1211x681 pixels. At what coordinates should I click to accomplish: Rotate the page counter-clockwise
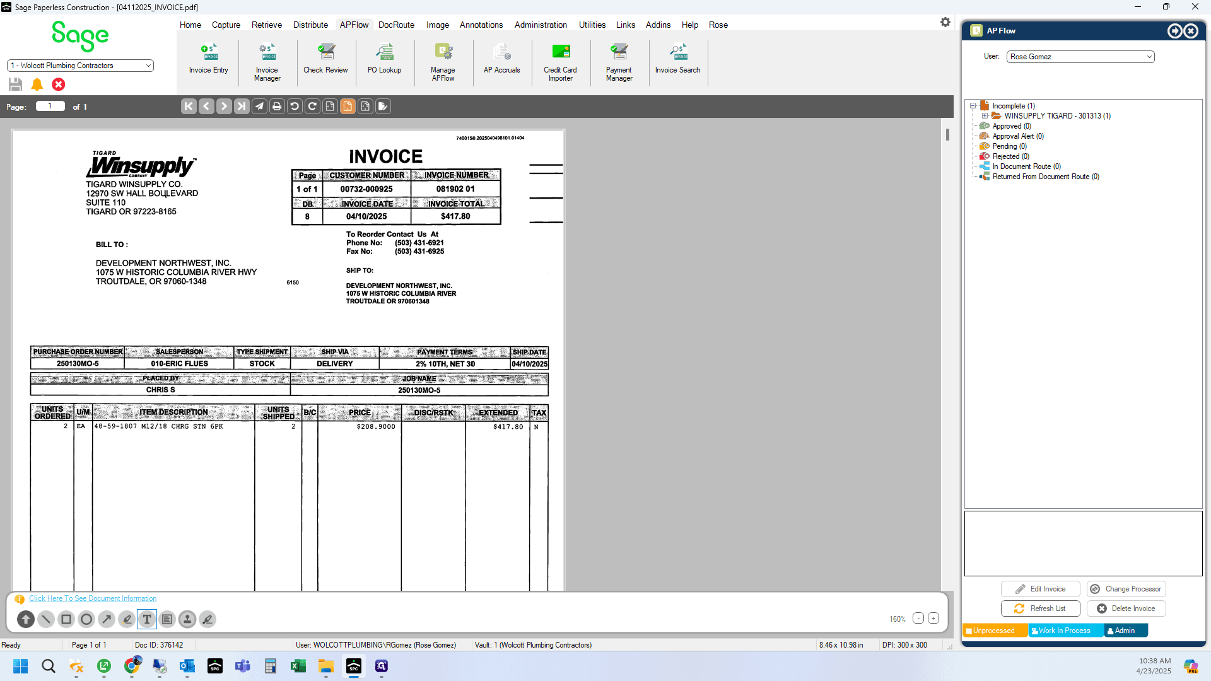(295, 107)
